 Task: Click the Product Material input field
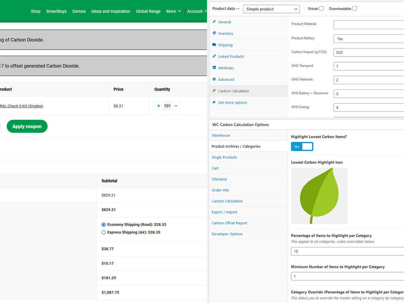coord(369,25)
